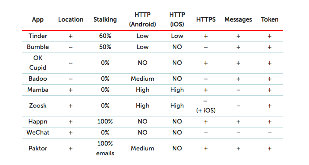Click the Messages column header
Screen dimensions: 309x165
[x=238, y=19]
